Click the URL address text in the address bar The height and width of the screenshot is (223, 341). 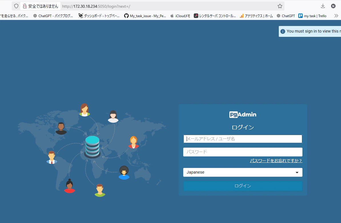click(x=96, y=6)
